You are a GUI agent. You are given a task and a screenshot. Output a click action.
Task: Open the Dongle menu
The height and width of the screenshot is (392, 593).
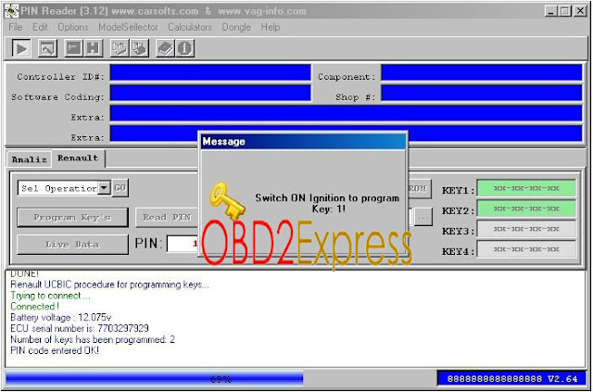(x=236, y=27)
